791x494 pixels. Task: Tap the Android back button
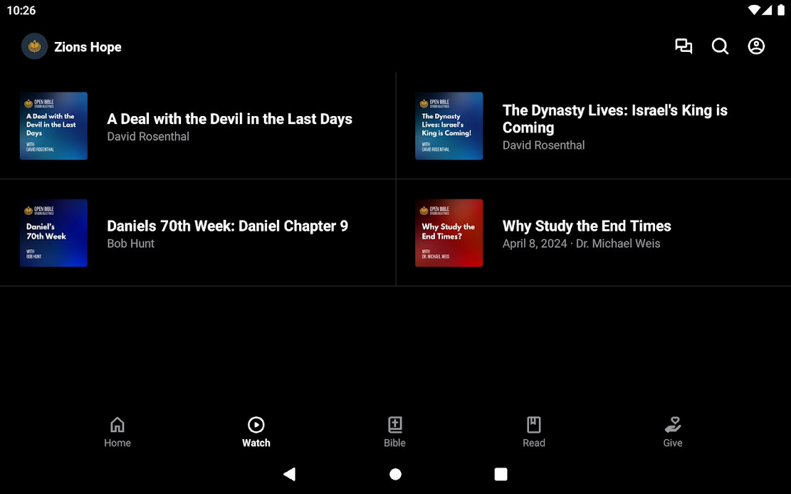tap(289, 474)
